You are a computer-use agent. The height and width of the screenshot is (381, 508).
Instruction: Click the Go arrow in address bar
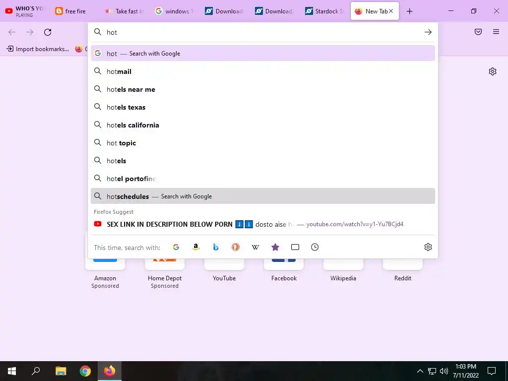point(428,32)
